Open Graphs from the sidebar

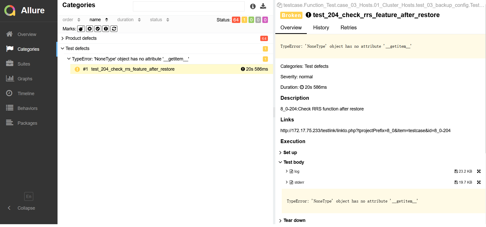click(25, 79)
